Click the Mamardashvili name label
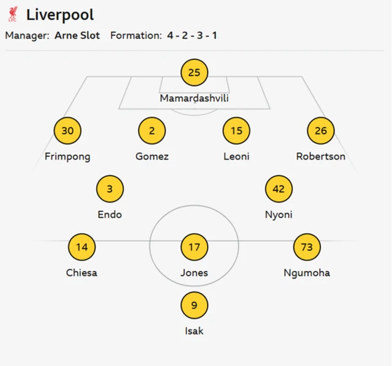Image resolution: width=392 pixels, height=366 pixels. [194, 98]
